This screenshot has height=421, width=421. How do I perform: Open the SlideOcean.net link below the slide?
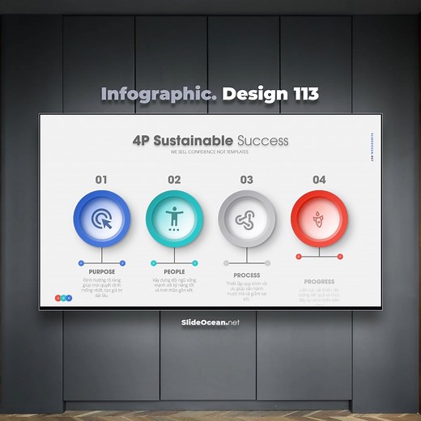tap(210, 322)
